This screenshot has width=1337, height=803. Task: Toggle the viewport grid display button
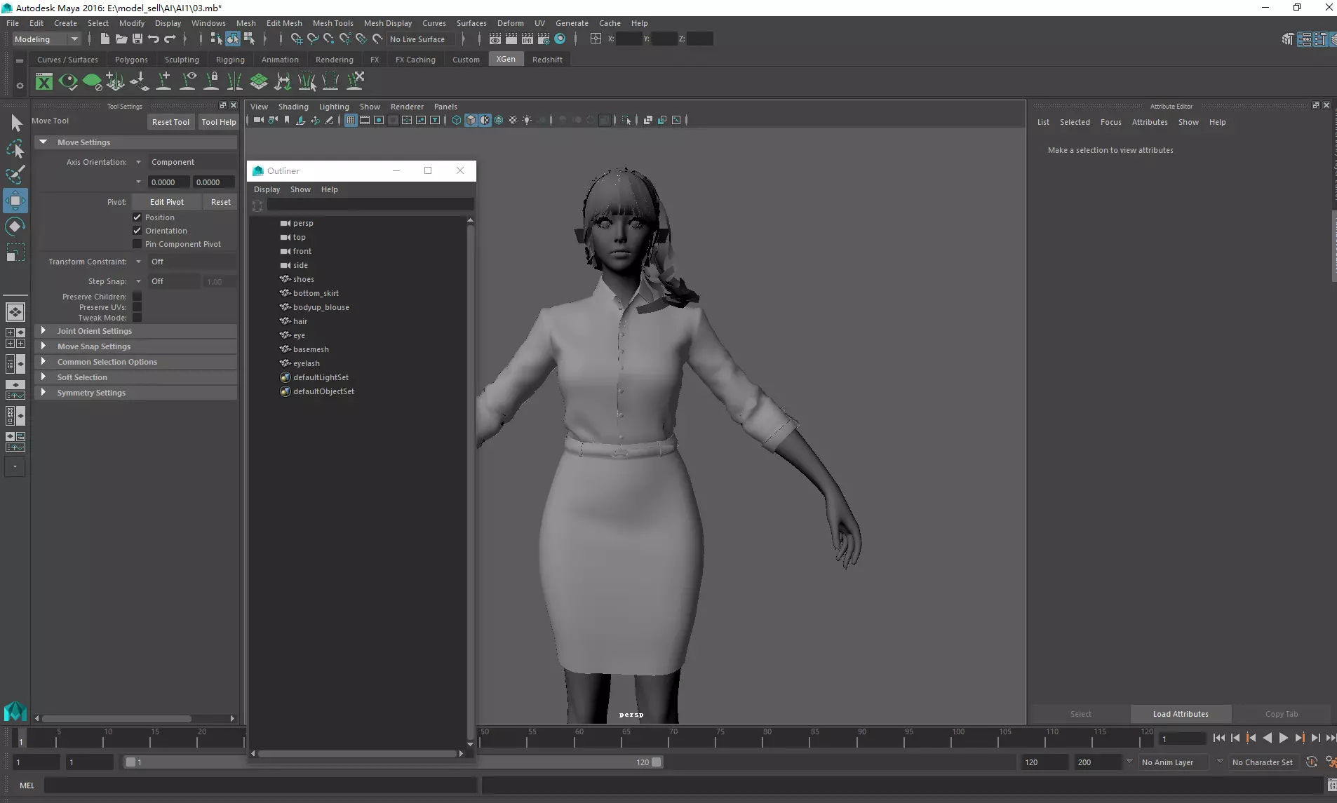351,120
